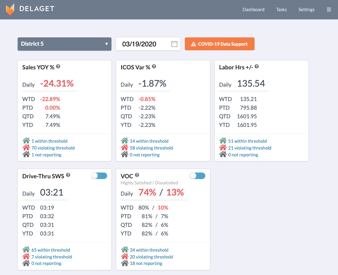Click help icon beside Sales YOY %

point(58,67)
